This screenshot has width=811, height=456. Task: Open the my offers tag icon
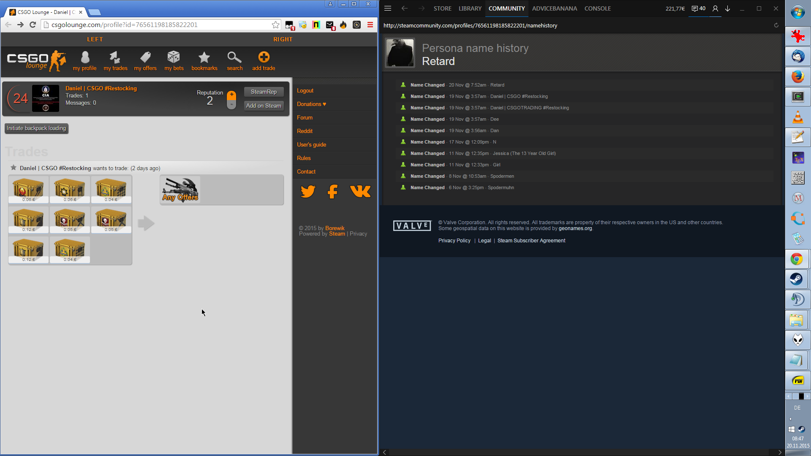click(145, 57)
